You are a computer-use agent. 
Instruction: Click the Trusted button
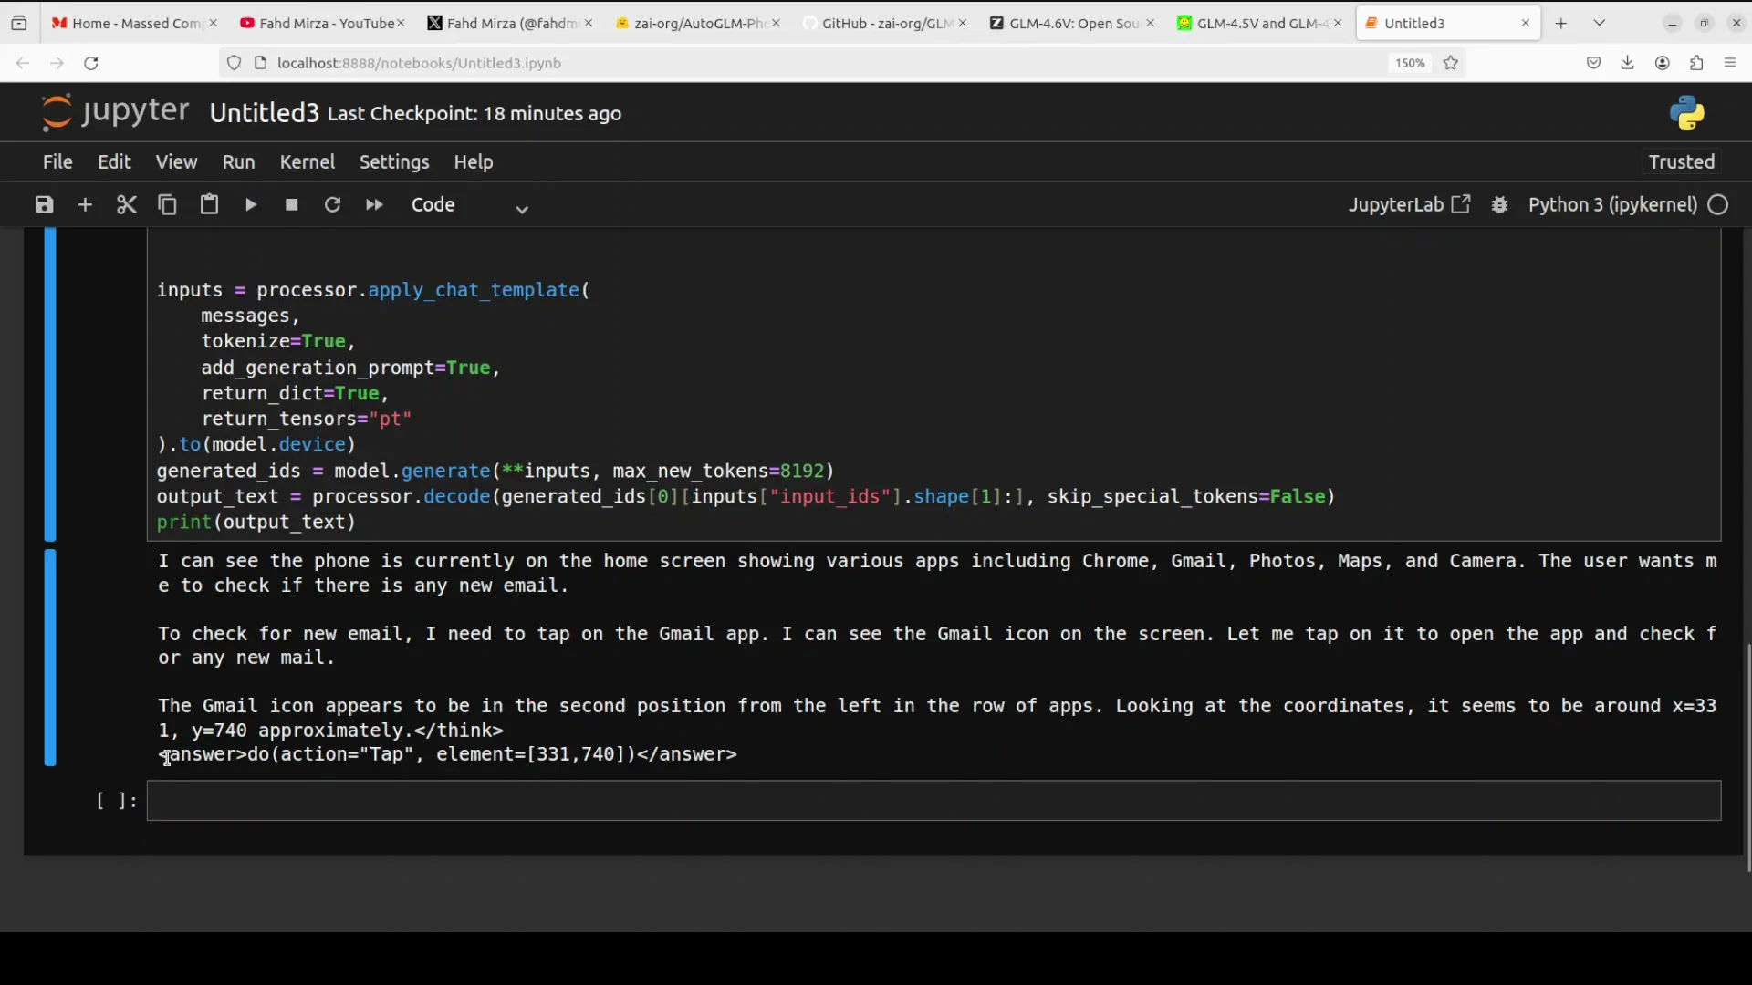click(x=1680, y=161)
